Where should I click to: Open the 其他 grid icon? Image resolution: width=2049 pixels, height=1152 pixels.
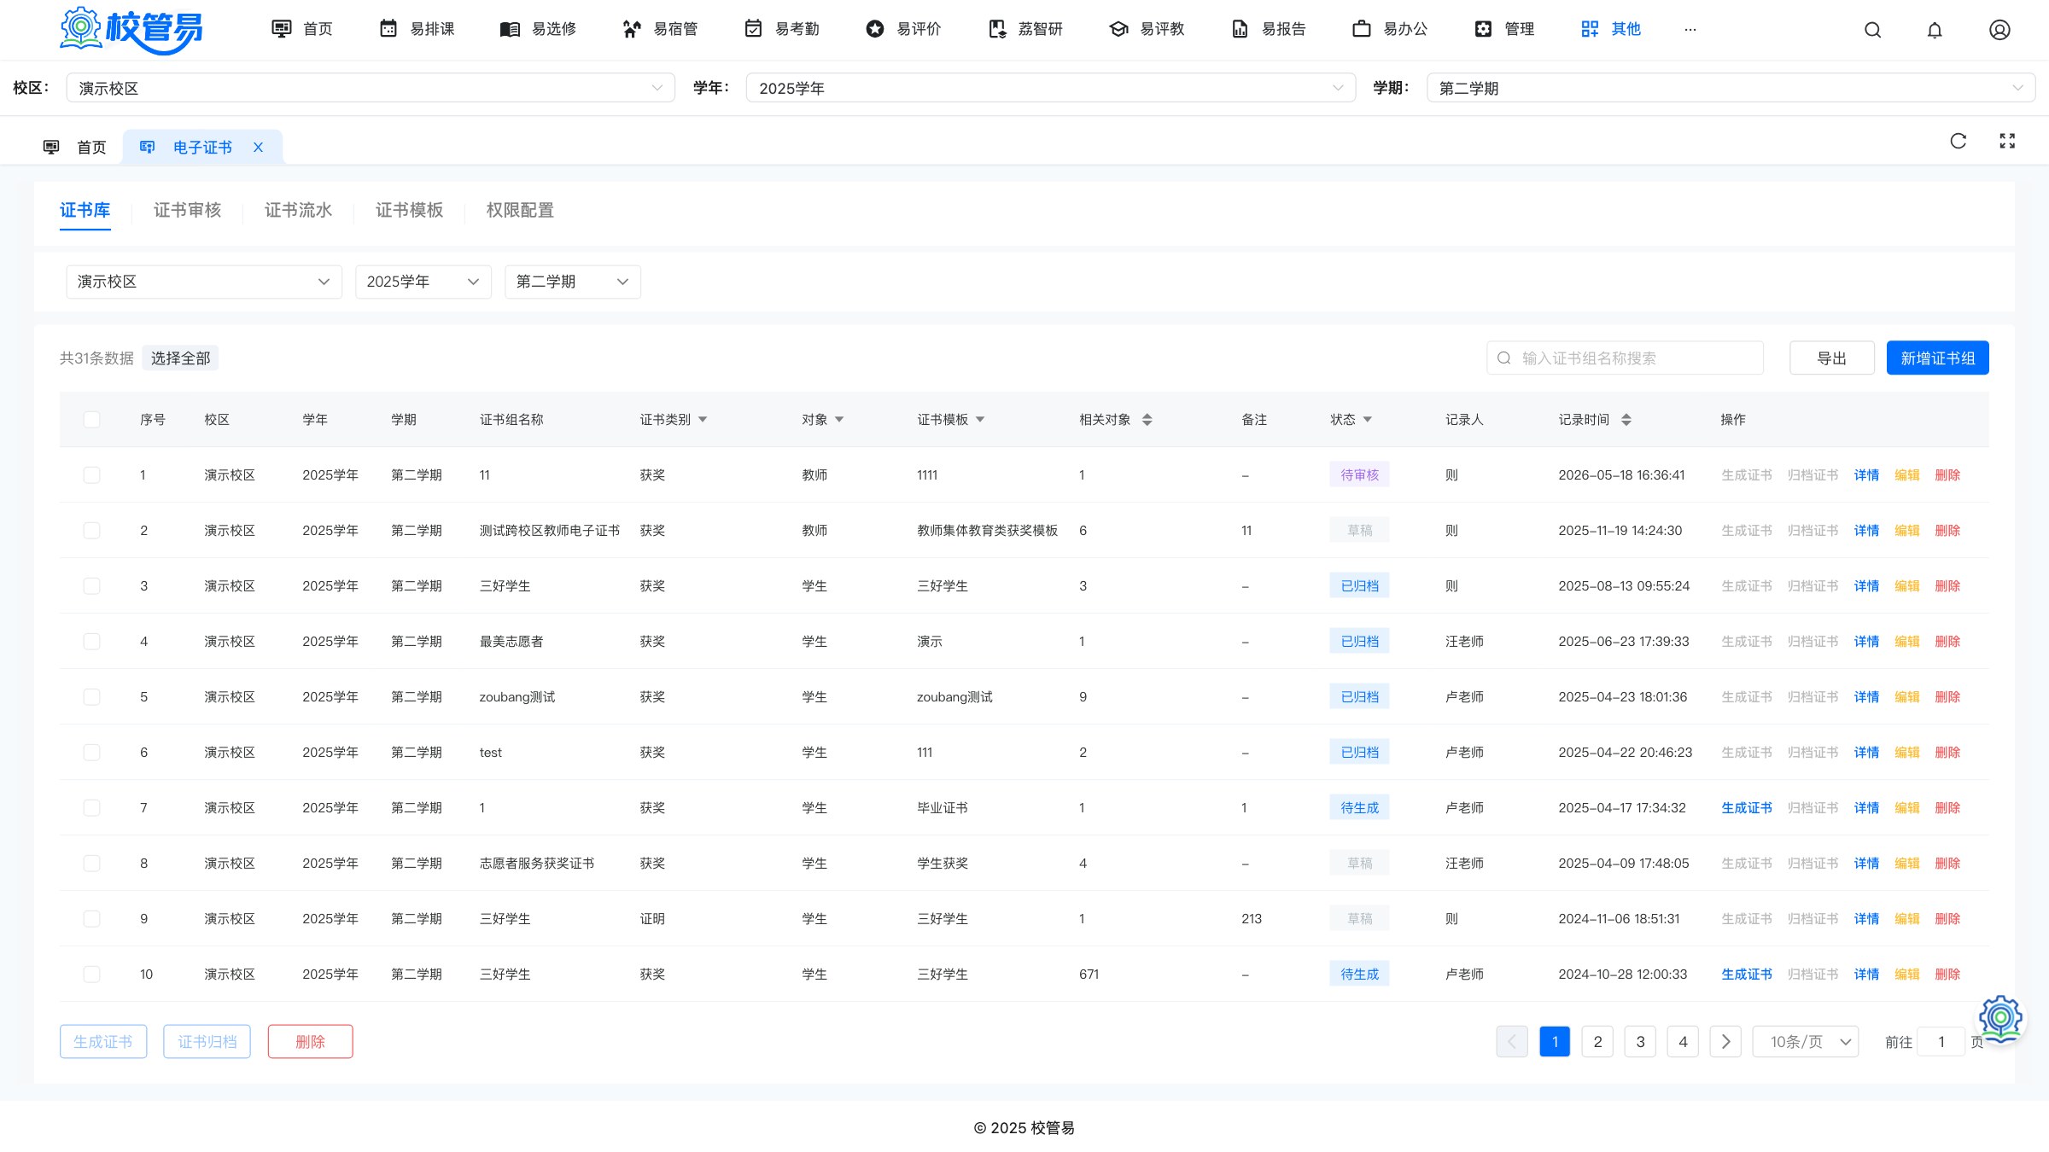coord(1590,29)
